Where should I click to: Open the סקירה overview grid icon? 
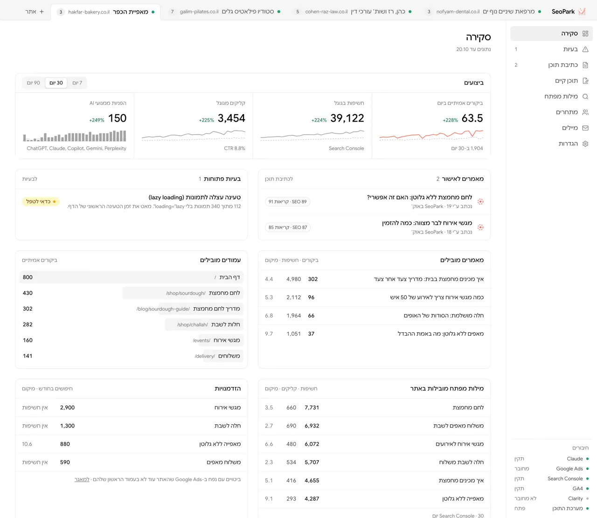(x=585, y=34)
